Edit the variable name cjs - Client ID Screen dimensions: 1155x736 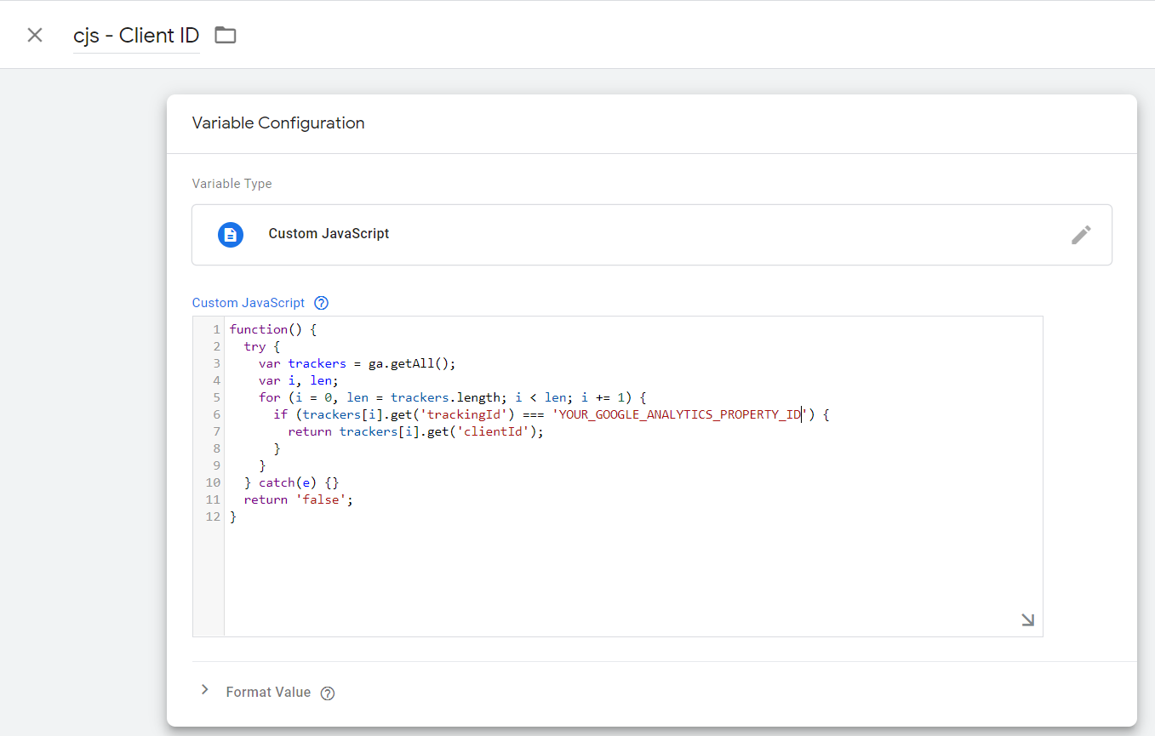click(136, 36)
